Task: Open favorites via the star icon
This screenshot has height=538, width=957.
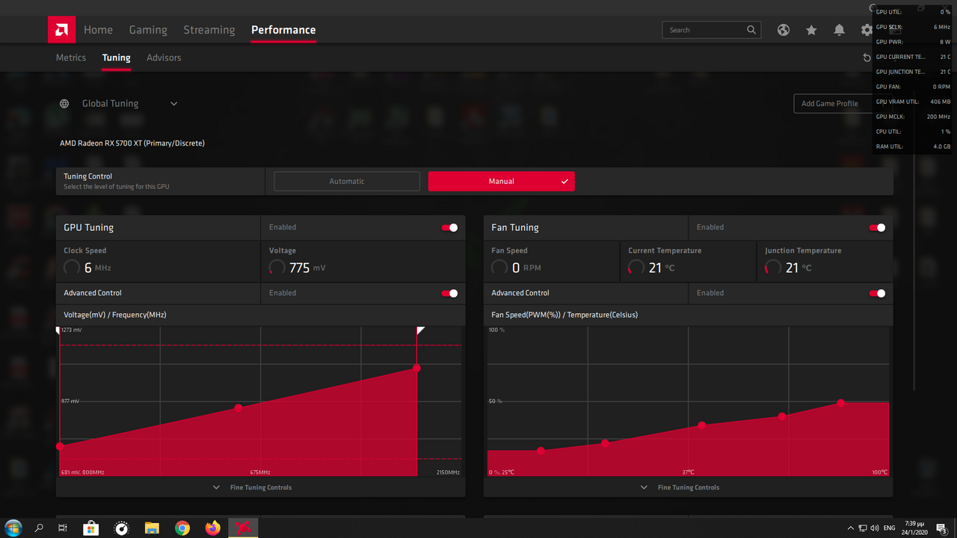Action: (x=811, y=30)
